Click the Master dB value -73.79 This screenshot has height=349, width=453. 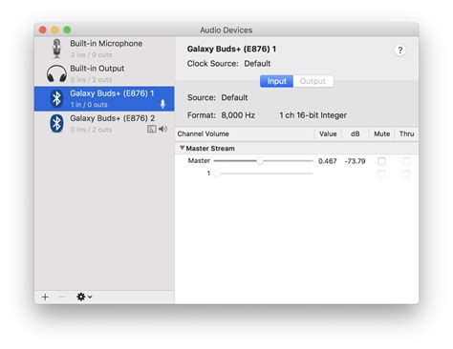pos(355,161)
